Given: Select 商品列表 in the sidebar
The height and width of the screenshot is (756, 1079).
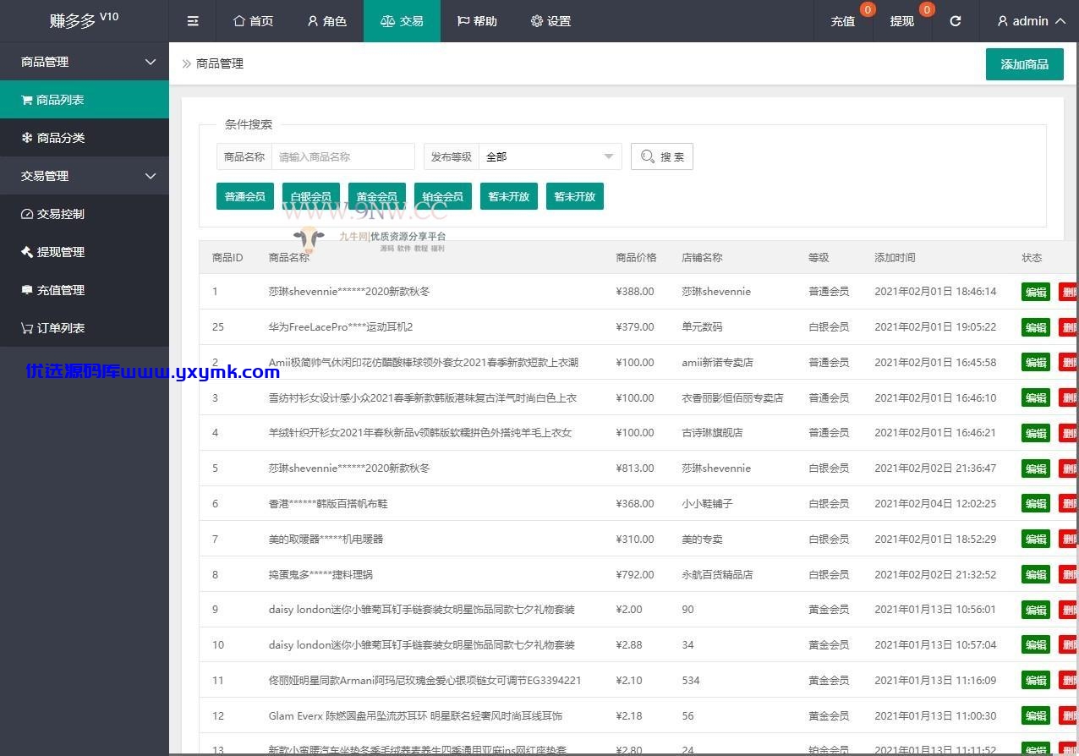Looking at the screenshot, I should click(x=85, y=100).
